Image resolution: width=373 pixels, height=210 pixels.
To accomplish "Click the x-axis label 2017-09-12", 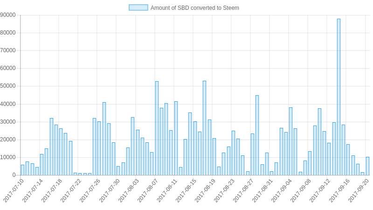I will click(x=320, y=191).
